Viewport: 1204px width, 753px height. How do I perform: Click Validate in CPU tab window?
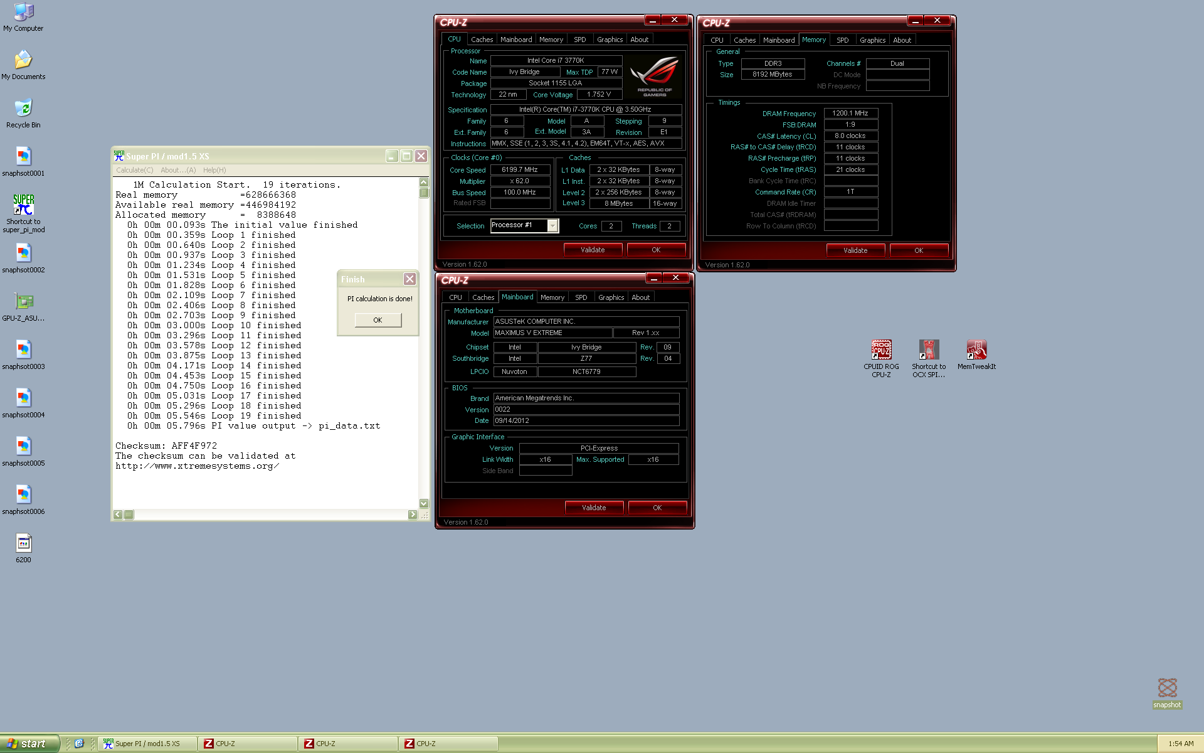[593, 250]
